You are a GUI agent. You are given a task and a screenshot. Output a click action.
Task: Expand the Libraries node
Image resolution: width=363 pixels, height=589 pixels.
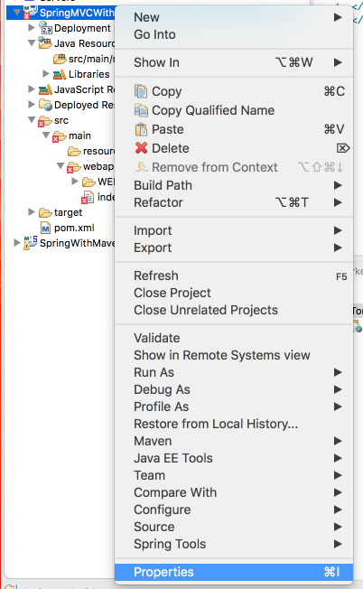click(x=46, y=73)
